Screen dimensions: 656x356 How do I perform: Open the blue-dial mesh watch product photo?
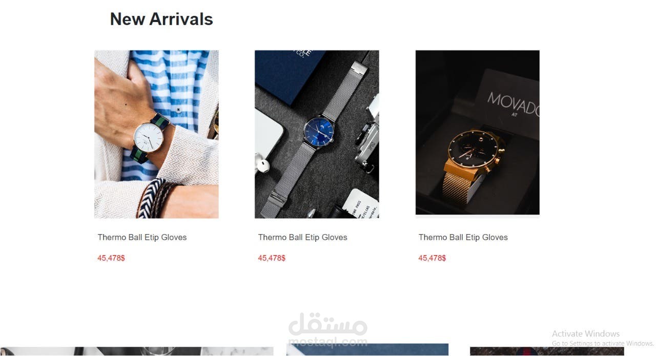point(317,134)
